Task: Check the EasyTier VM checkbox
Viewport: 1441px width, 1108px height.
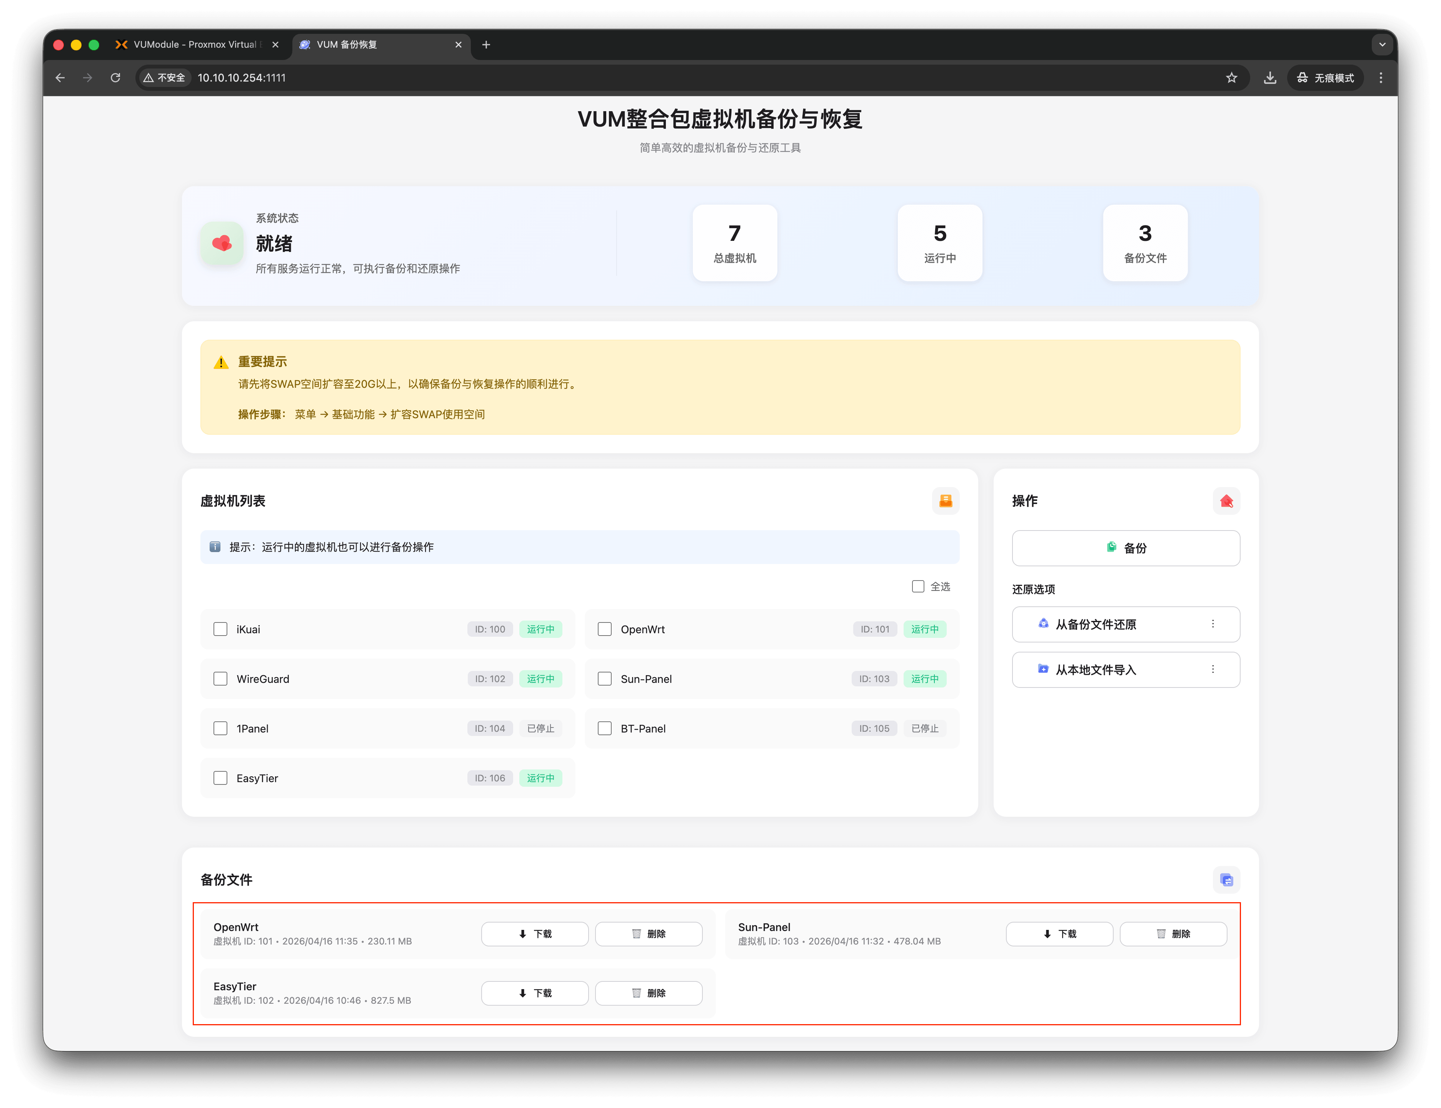Action: (220, 778)
